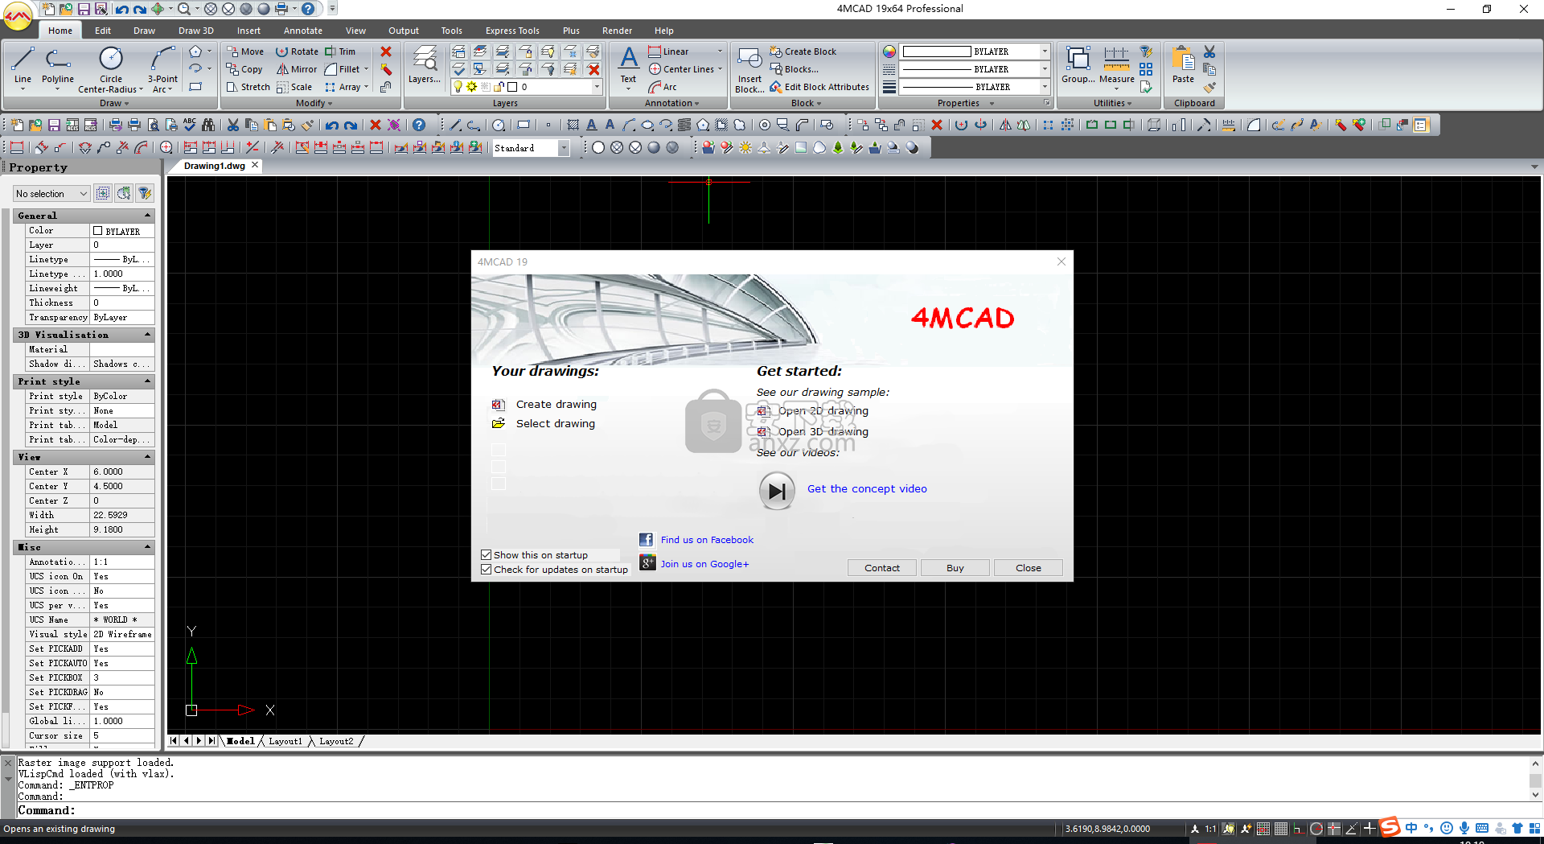Click the Move tool in Modify panel

pyautogui.click(x=244, y=51)
